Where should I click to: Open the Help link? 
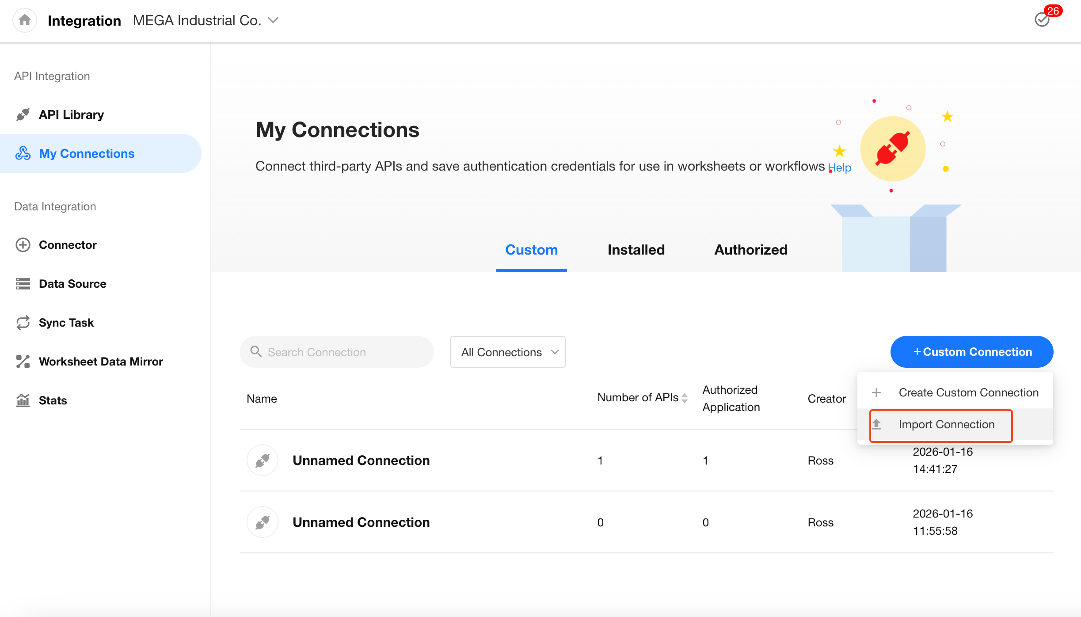pyautogui.click(x=840, y=168)
